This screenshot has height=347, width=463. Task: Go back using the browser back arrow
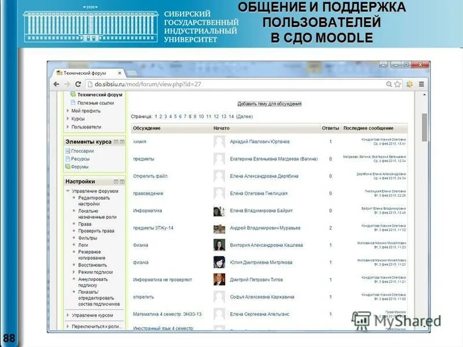tap(56, 84)
